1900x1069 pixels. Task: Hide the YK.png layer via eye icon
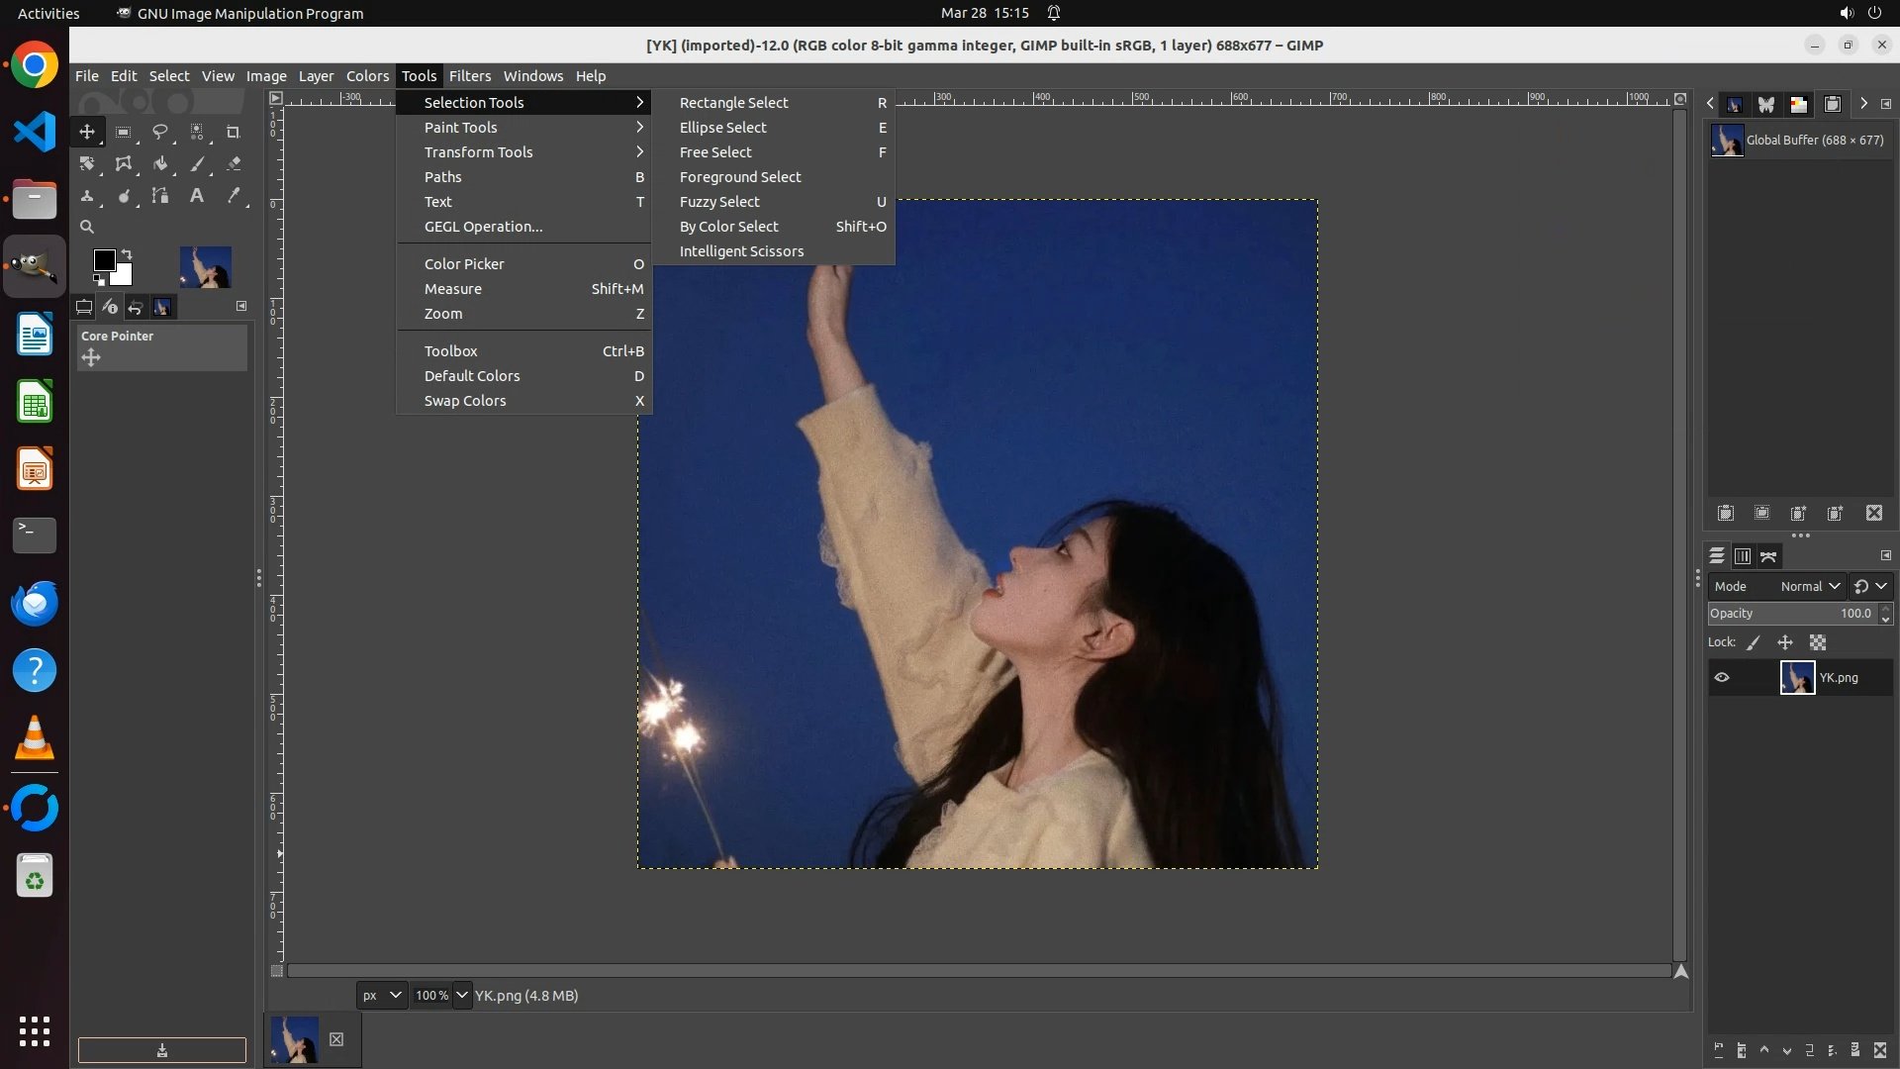point(1722,678)
